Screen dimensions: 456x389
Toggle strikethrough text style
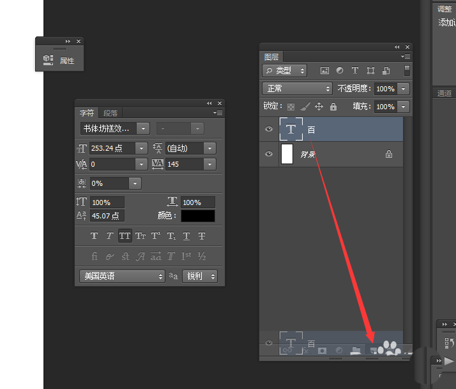(x=202, y=236)
